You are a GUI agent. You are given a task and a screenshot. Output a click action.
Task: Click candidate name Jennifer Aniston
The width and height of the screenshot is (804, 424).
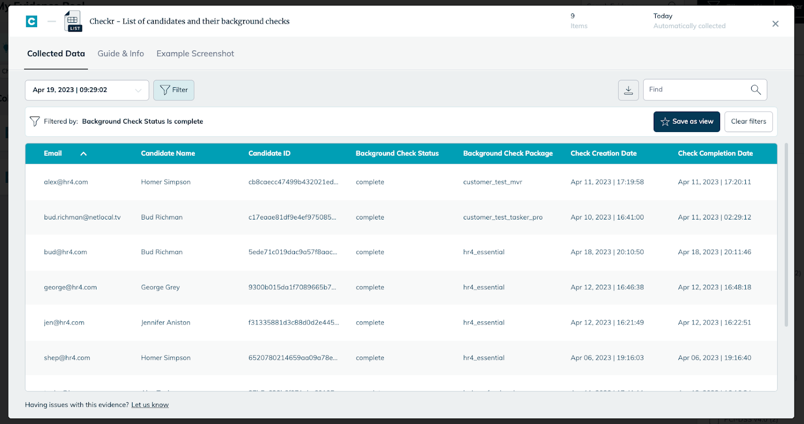(165, 323)
